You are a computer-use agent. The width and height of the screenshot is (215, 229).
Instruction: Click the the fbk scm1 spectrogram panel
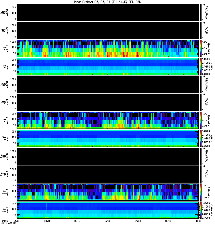[108, 210]
